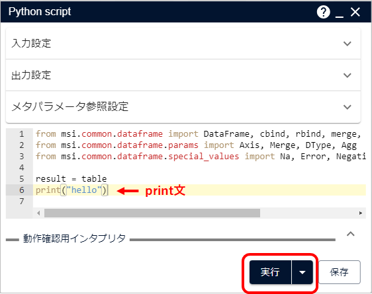Close the Python script dialog
Viewport: 372px width, 294px height.
pos(355,12)
